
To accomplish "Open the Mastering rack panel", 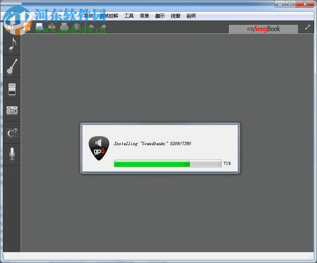I will [x=12, y=111].
